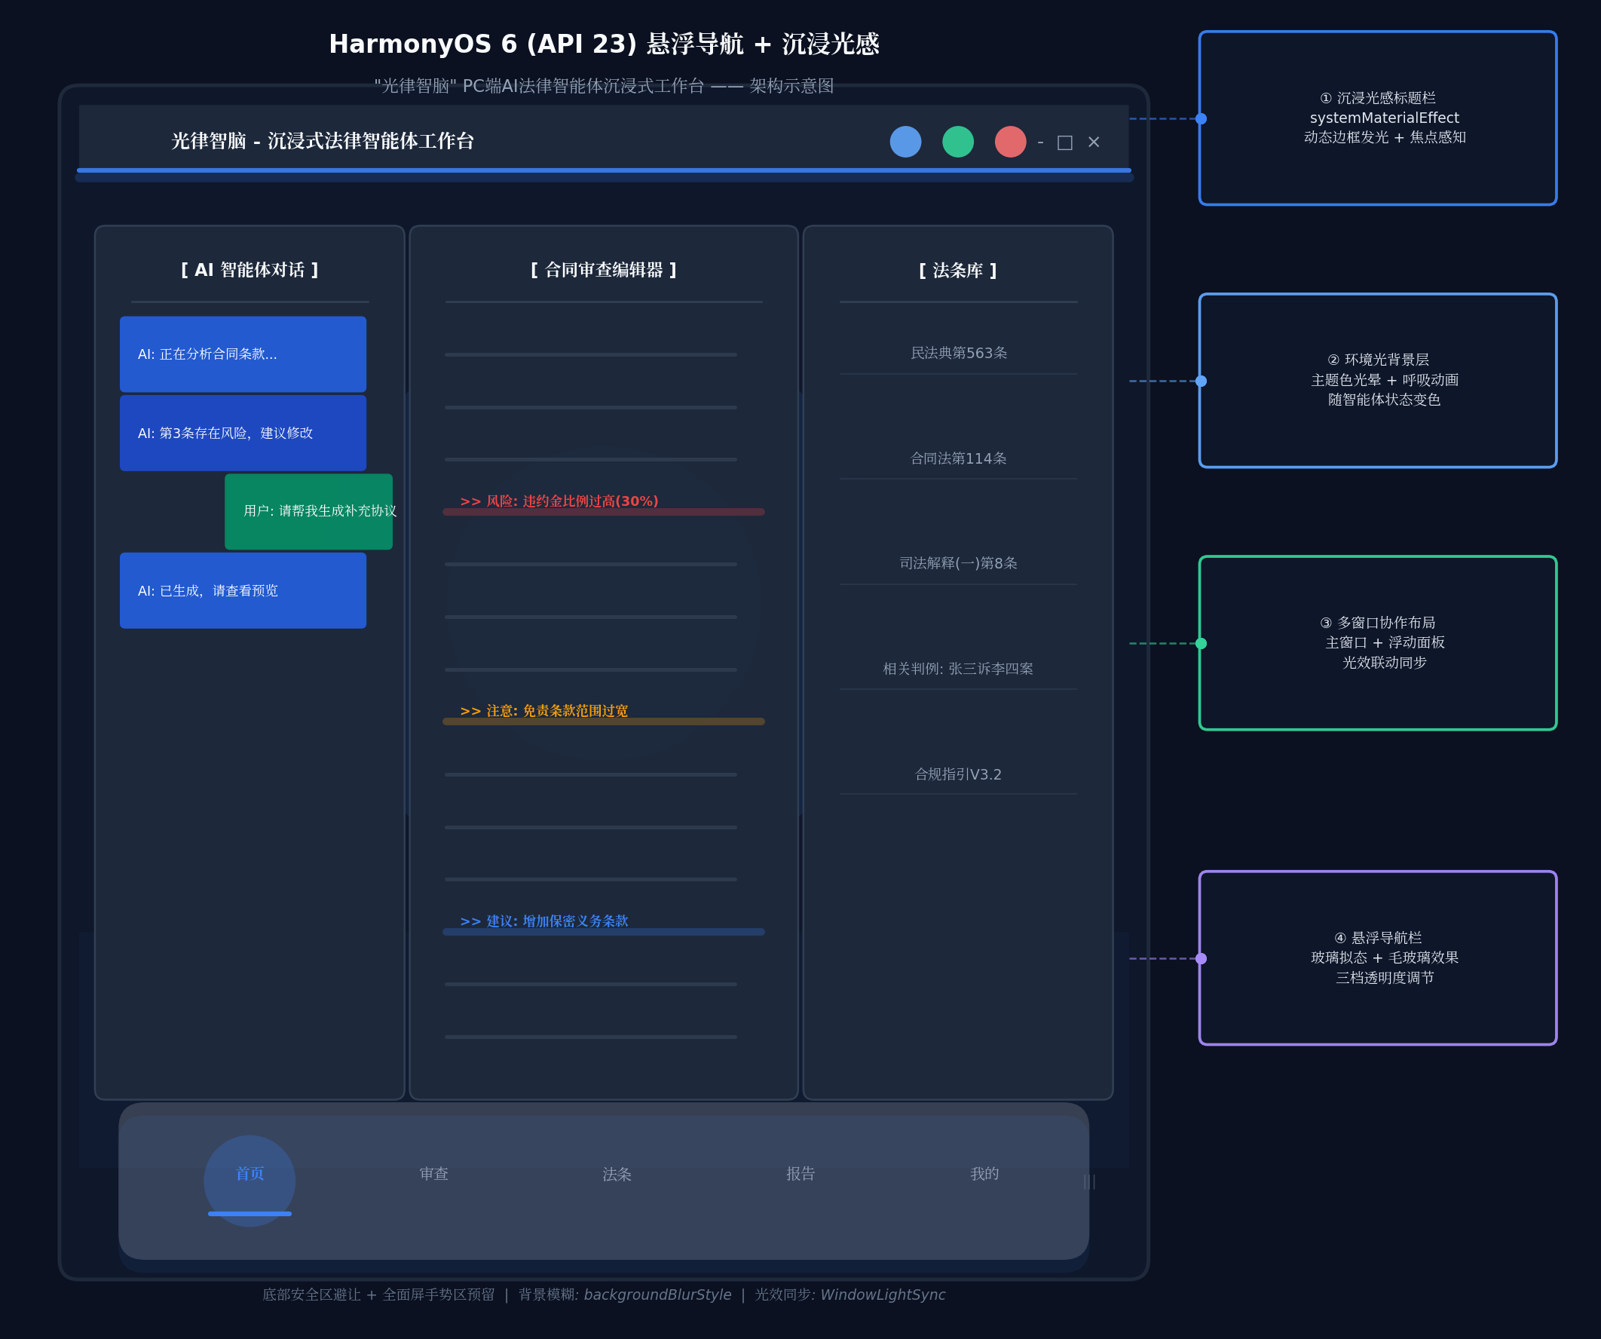Select the user message "请帮我生成补充协议"

tap(309, 512)
